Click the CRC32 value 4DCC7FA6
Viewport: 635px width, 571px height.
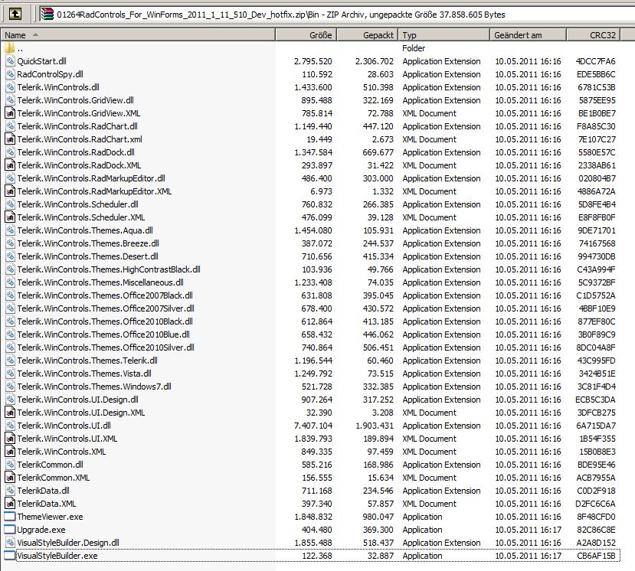[596, 61]
